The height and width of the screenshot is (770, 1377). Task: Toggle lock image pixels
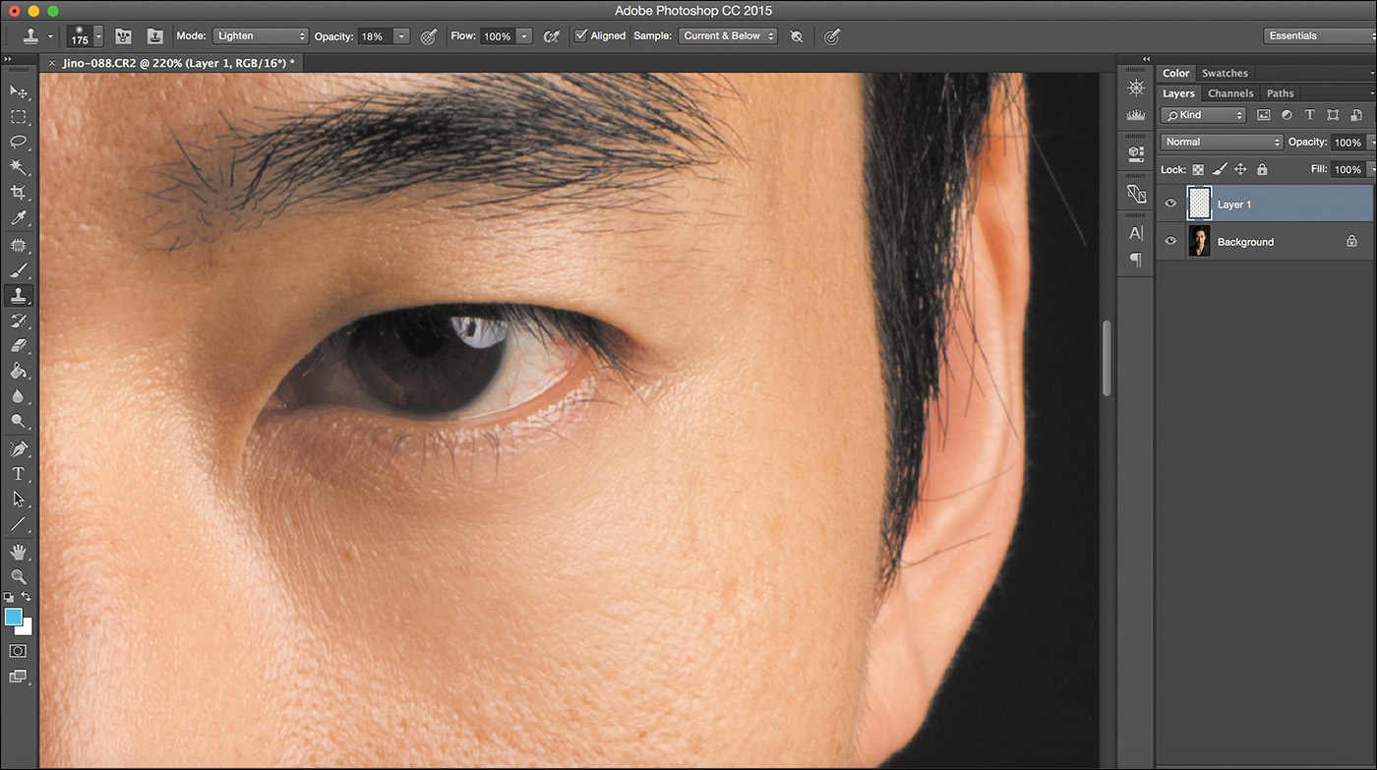[x=1220, y=170]
